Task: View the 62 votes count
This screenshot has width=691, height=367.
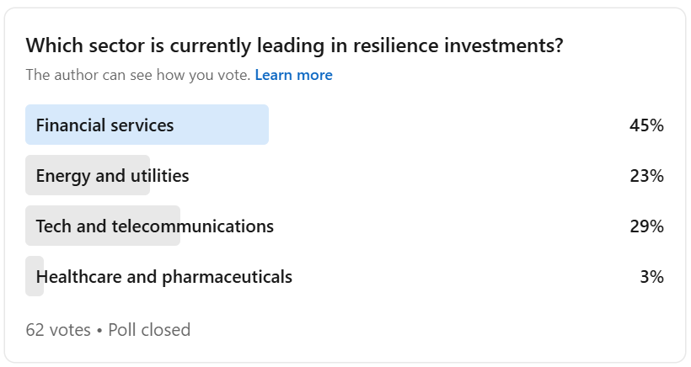Action: click(x=58, y=330)
